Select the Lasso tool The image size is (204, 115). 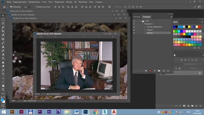click(3, 23)
